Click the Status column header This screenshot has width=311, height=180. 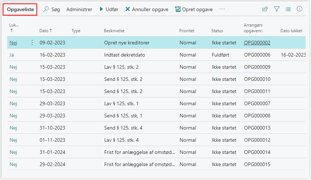click(217, 31)
